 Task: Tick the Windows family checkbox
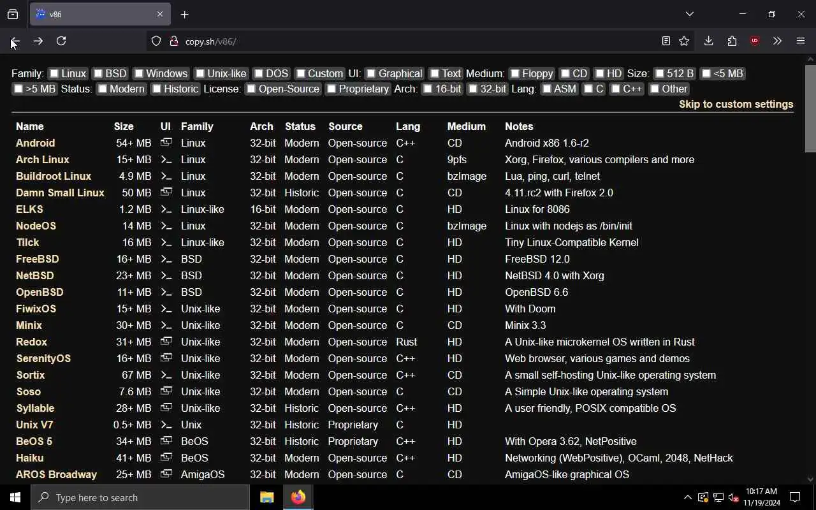coord(139,73)
